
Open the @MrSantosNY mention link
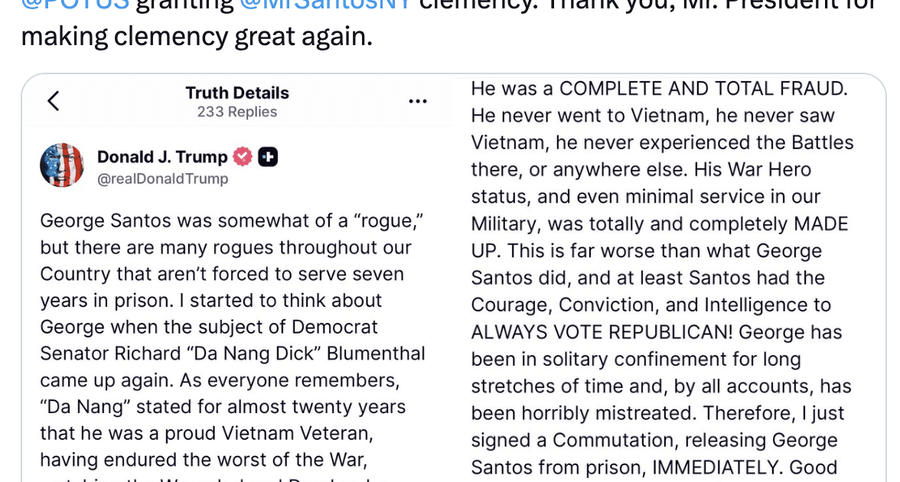click(325, 4)
